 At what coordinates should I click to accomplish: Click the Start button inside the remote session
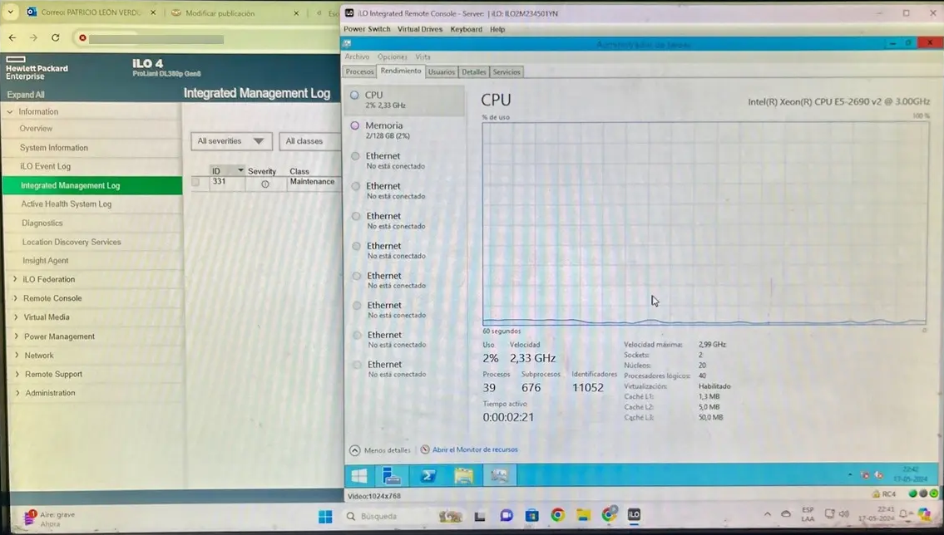coord(358,475)
